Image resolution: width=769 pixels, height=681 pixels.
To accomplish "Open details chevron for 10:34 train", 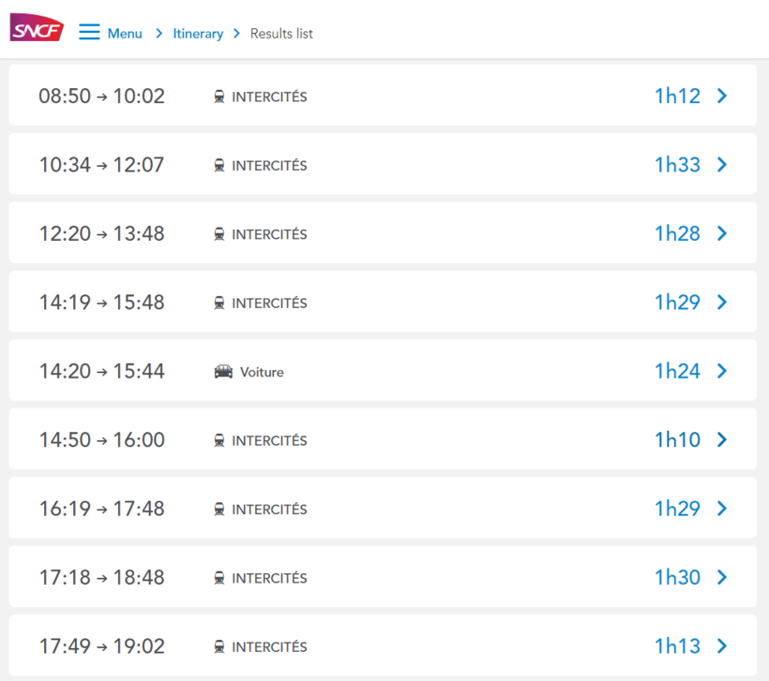I will 722,165.
